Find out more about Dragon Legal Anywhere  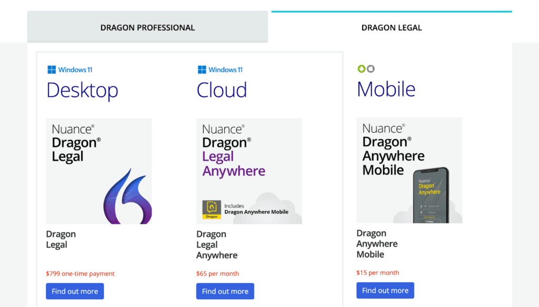point(225,291)
